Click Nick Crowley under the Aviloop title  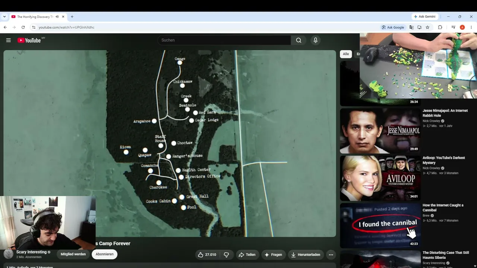tap(432, 168)
